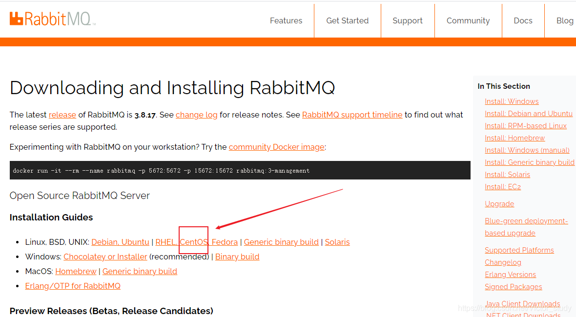Image resolution: width=576 pixels, height=317 pixels.
Task: Open Erlang Versions sidebar link
Action: click(x=510, y=275)
